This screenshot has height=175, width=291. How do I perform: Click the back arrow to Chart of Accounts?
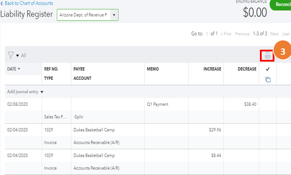tap(2, 3)
